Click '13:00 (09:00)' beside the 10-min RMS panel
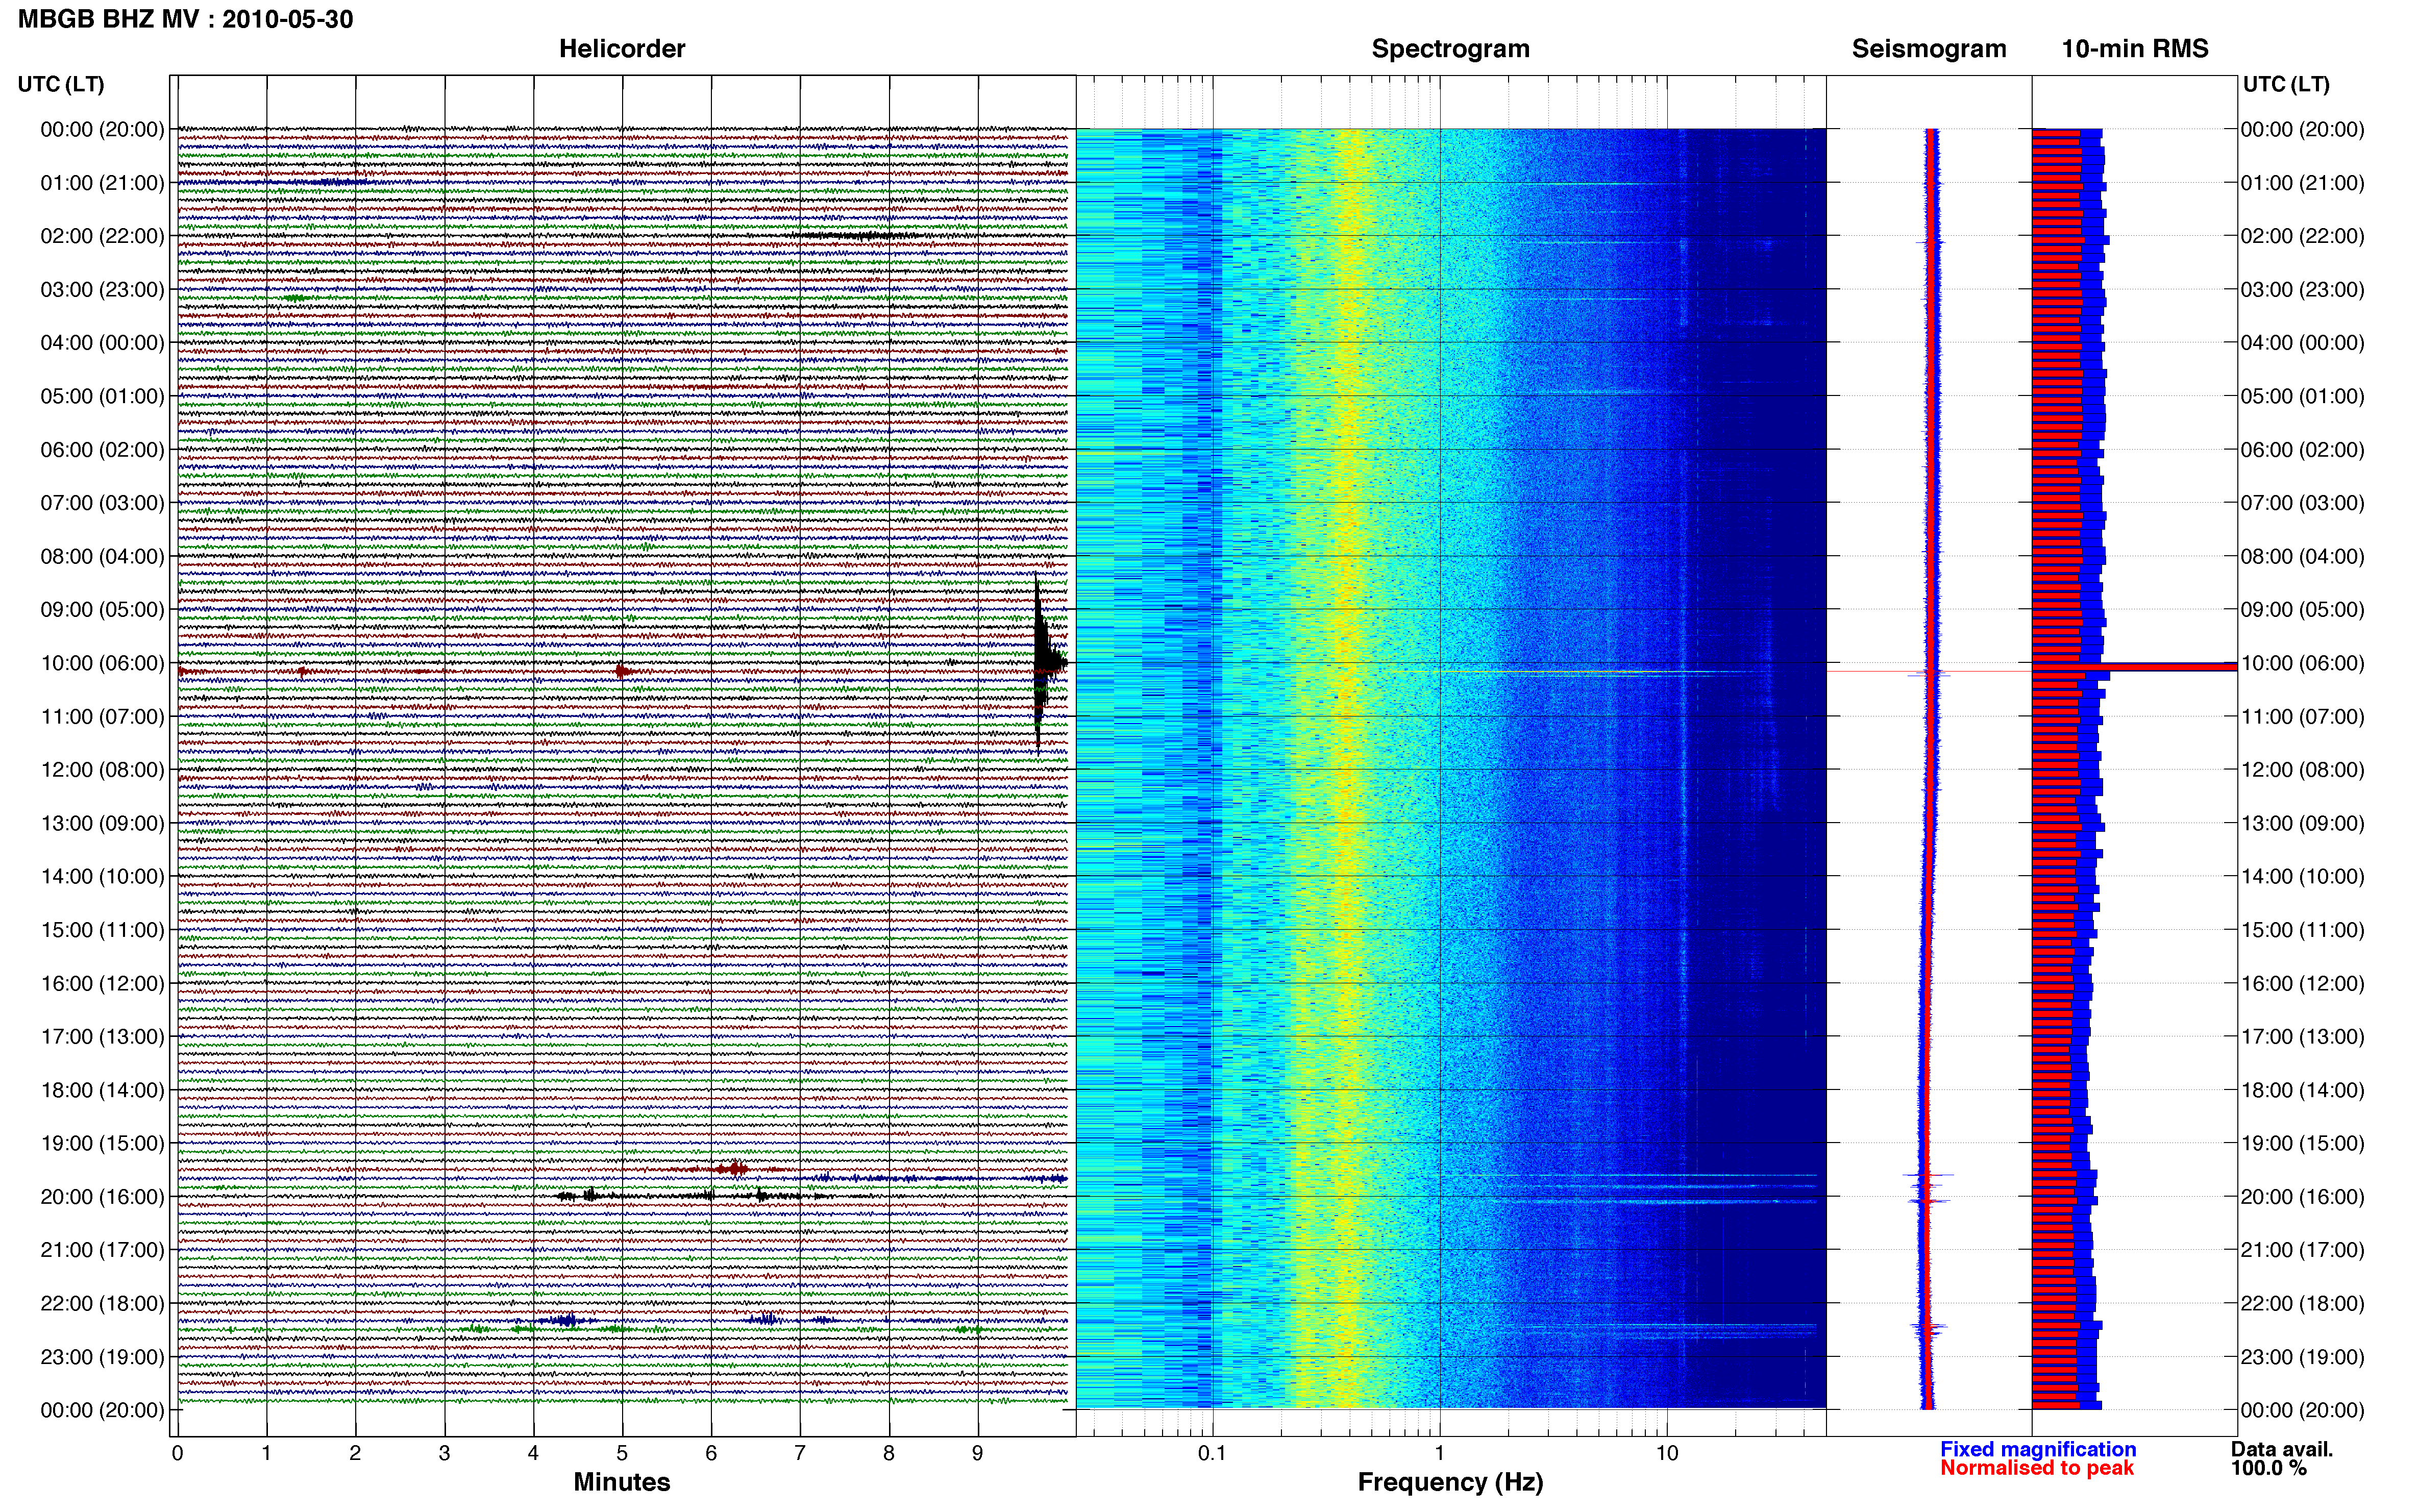 (x=2302, y=823)
